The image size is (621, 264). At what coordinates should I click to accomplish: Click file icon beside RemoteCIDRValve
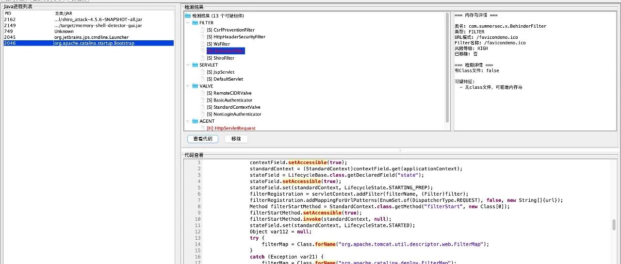click(x=203, y=93)
